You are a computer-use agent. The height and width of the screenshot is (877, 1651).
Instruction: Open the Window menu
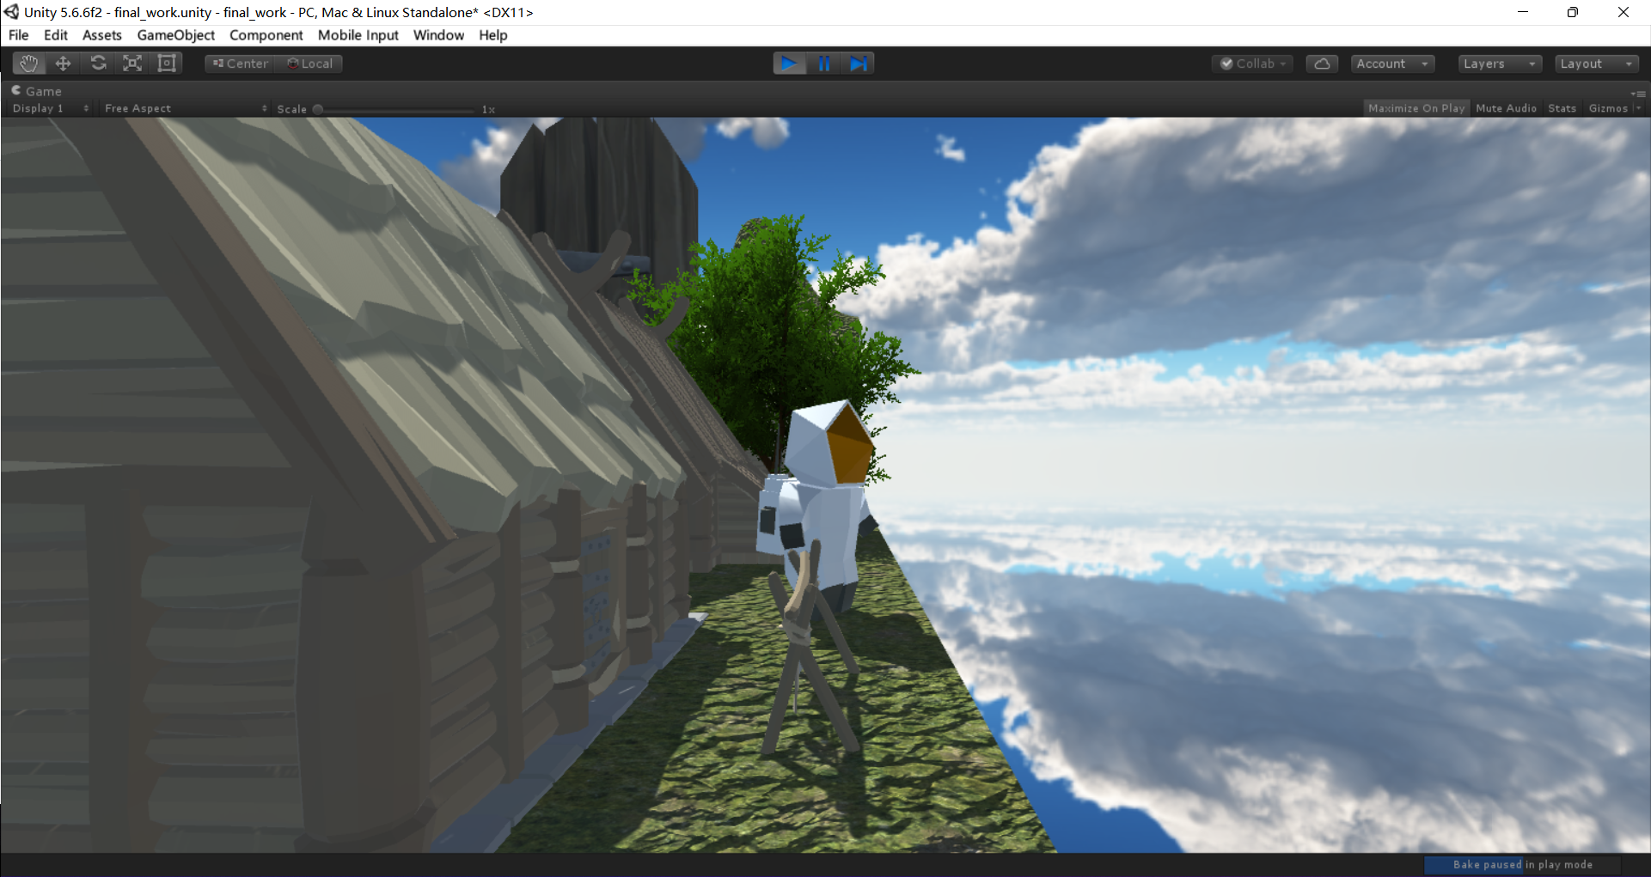438,35
